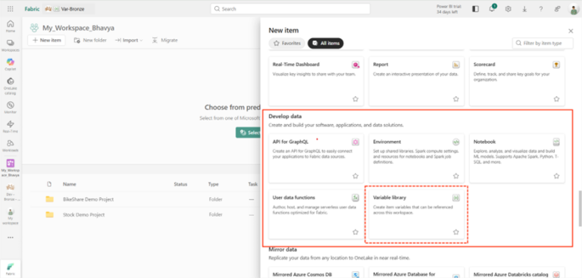The width and height of the screenshot is (582, 278).
Task: Sort by Status column header
Action: click(180, 184)
